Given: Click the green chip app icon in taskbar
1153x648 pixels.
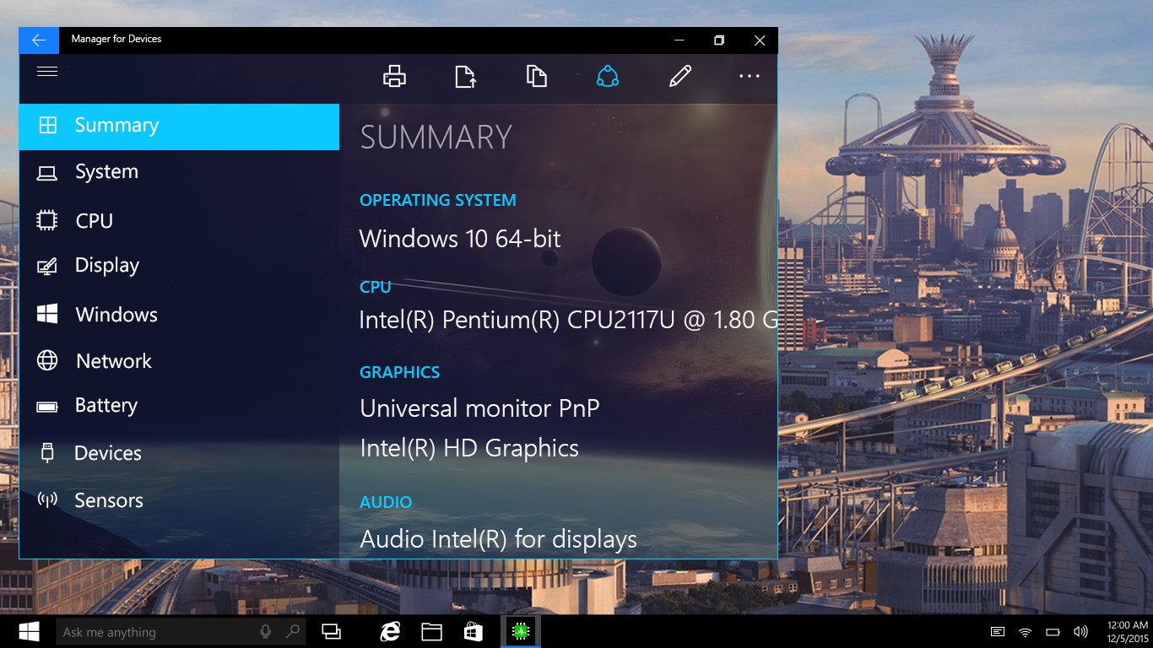Looking at the screenshot, I should [x=521, y=632].
